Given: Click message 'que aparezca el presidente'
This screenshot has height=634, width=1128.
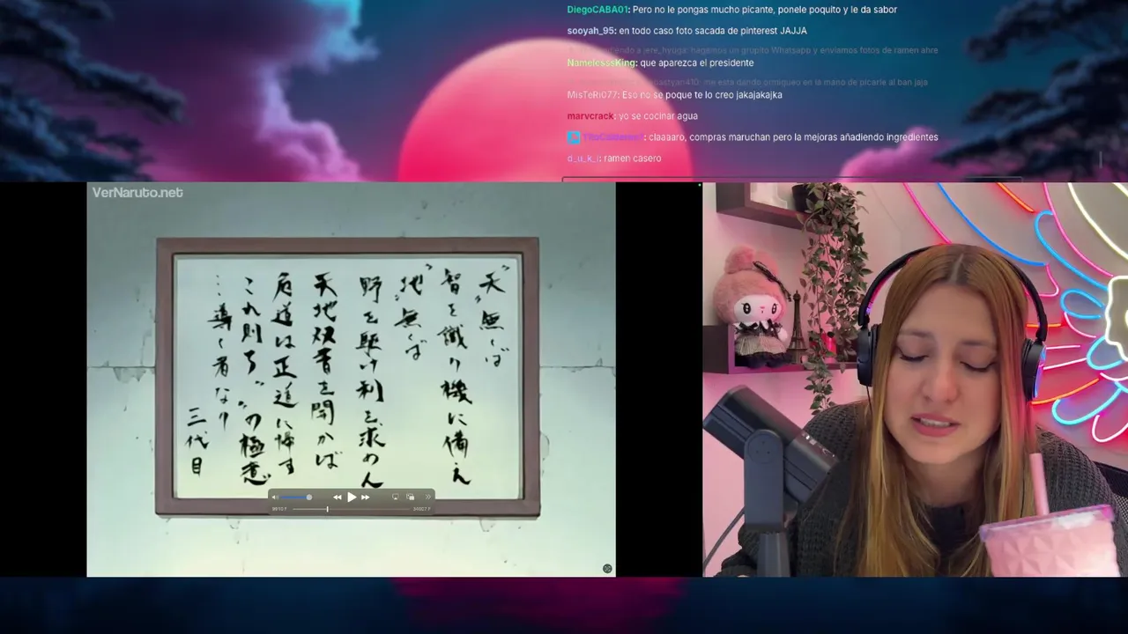Looking at the screenshot, I should [x=697, y=63].
